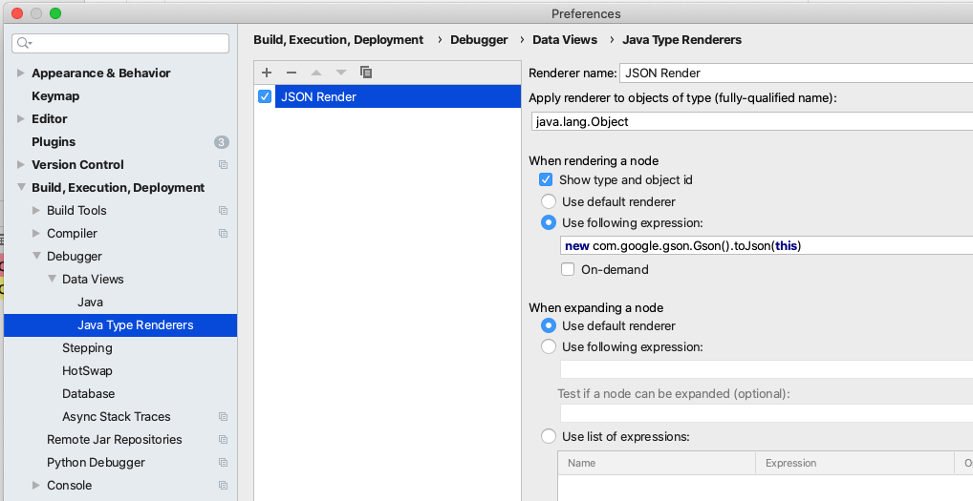This screenshot has height=501, width=973.
Task: Edit the java.lang.Object type field
Action: tap(752, 121)
